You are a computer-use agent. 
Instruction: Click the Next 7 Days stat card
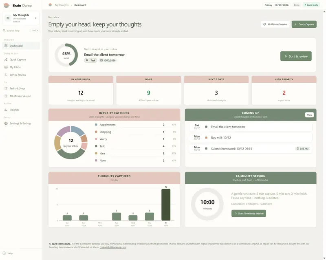216,90
